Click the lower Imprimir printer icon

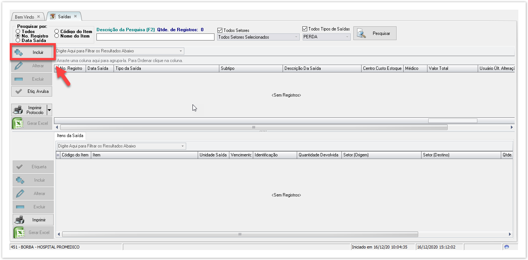pyautogui.click(x=19, y=220)
